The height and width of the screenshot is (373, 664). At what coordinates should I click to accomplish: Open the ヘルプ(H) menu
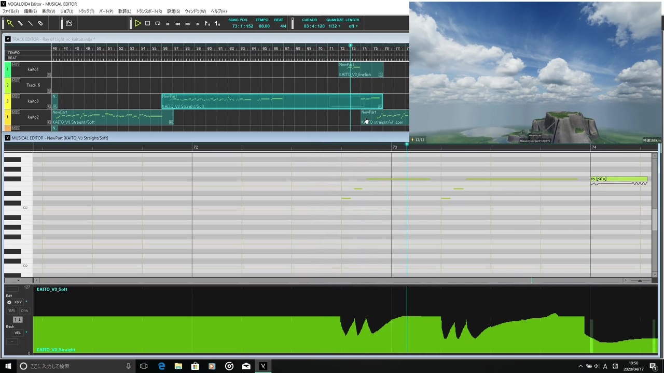[x=218, y=11]
